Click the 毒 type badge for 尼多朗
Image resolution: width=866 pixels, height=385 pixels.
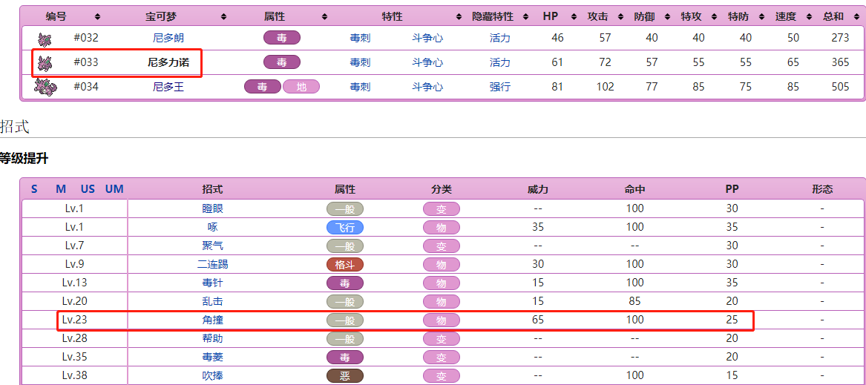pos(282,38)
